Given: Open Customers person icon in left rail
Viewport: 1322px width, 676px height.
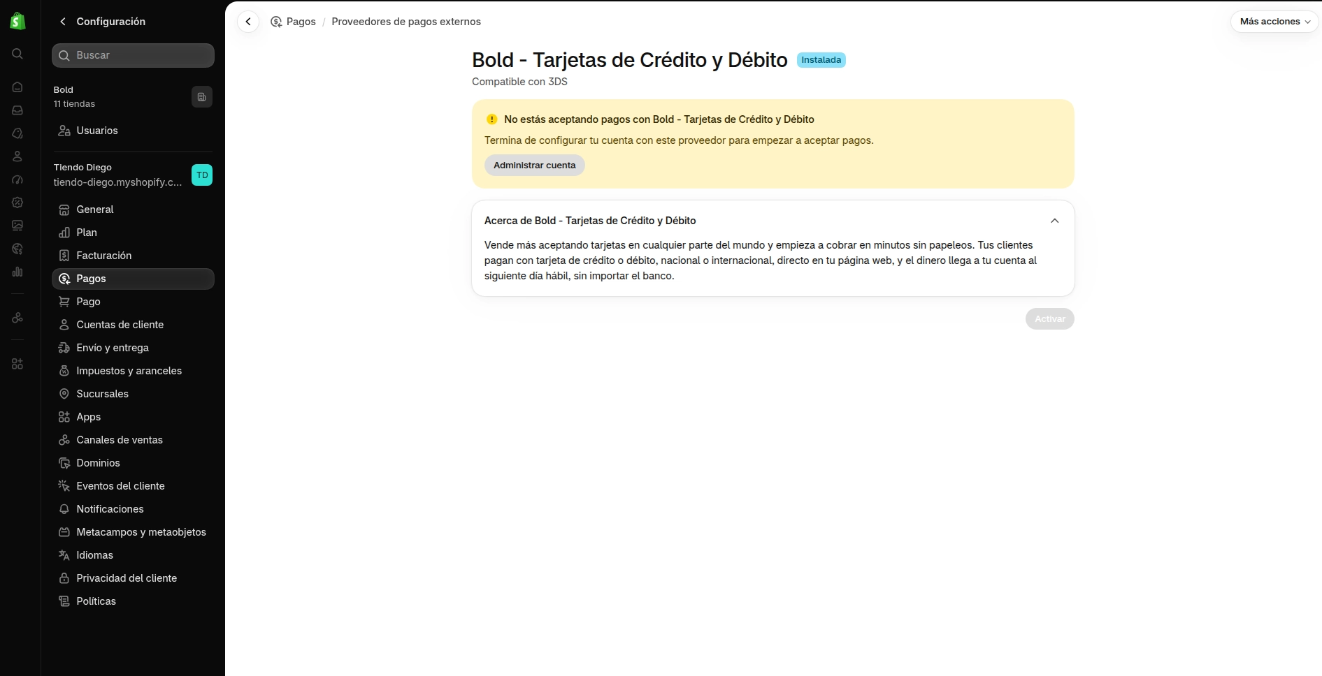Looking at the screenshot, I should pyautogui.click(x=17, y=156).
